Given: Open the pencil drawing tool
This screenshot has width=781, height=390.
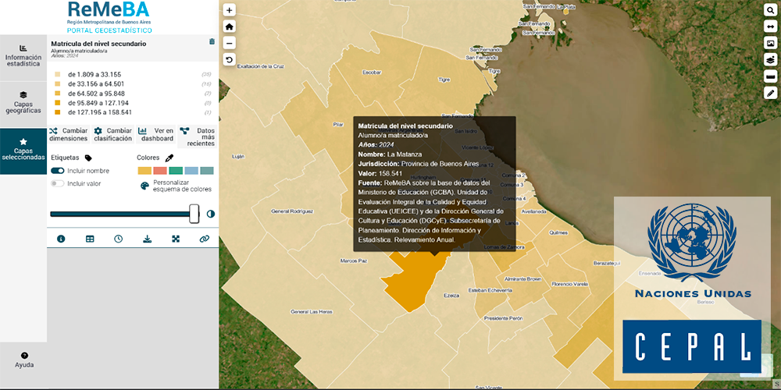Looking at the screenshot, I should [770, 93].
